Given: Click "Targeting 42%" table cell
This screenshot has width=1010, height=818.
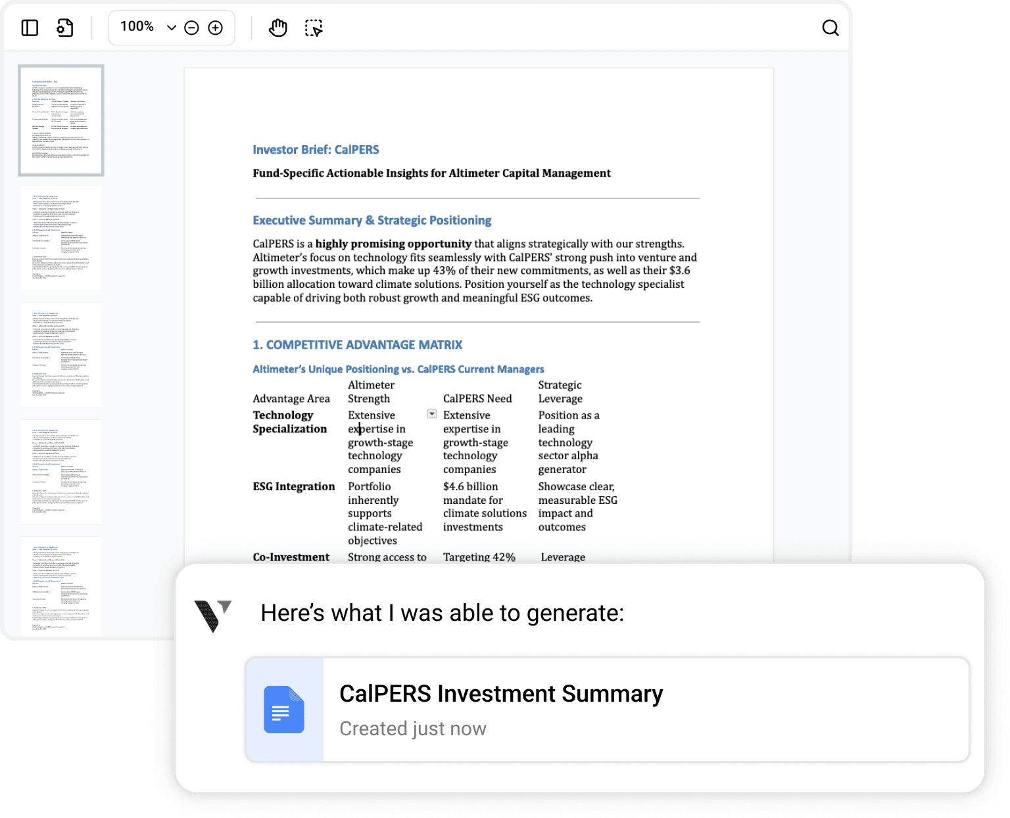Looking at the screenshot, I should click(479, 557).
